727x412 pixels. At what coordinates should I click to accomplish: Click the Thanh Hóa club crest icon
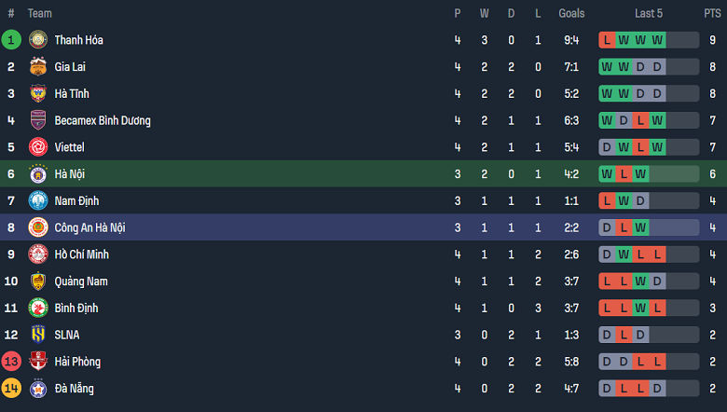pos(38,40)
